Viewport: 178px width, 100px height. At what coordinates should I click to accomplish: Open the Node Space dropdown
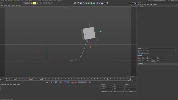pyautogui.click(x=159, y=1)
